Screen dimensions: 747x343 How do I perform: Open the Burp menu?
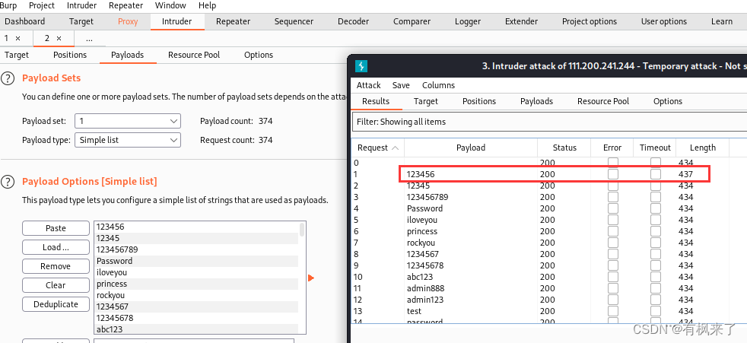click(x=8, y=6)
